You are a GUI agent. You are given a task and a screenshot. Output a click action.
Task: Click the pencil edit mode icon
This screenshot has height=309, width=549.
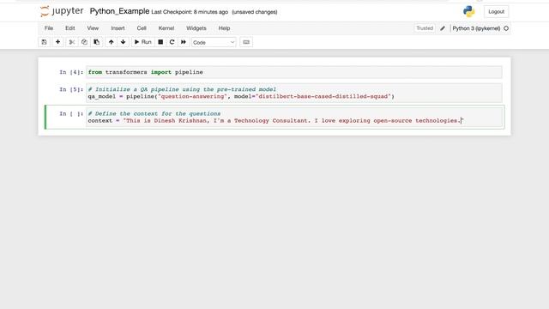pyautogui.click(x=443, y=28)
